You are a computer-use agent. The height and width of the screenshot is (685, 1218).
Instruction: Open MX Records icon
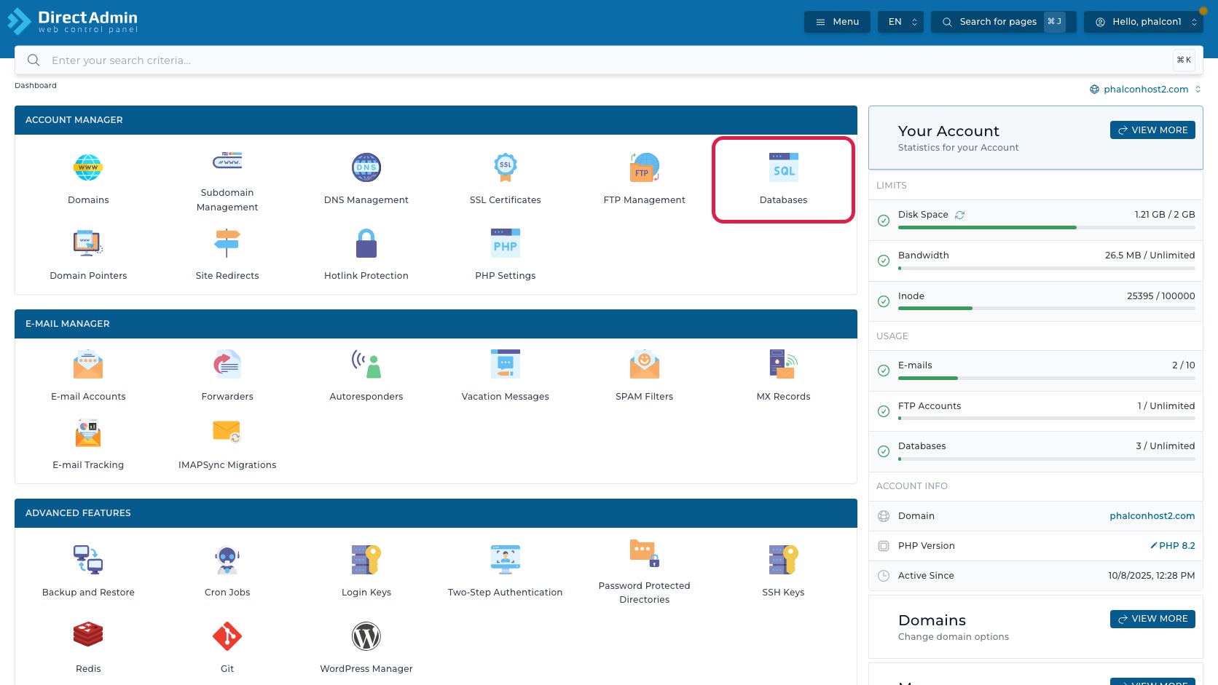(784, 364)
